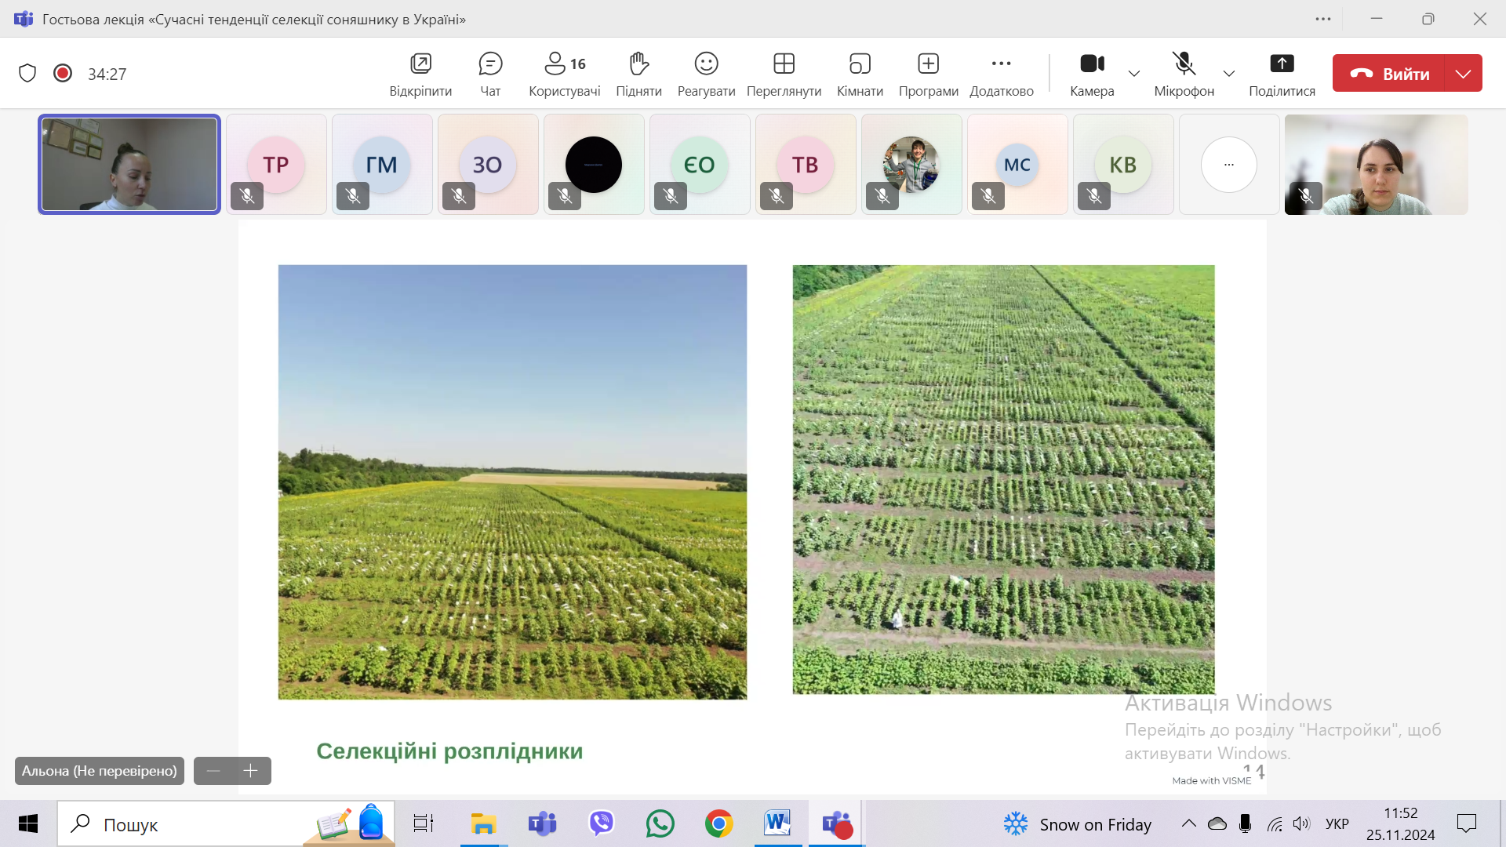This screenshot has width=1506, height=847.
Task: Open the Chat panel icon
Action: click(x=490, y=64)
